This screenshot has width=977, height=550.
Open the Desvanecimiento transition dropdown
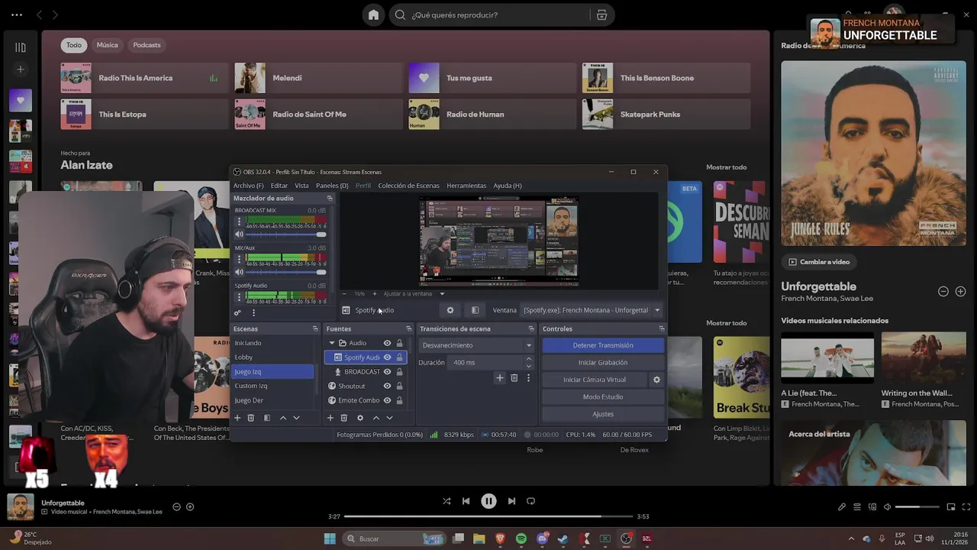[477, 345]
